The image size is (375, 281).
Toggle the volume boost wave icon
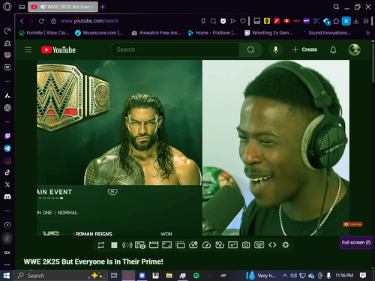[x=127, y=245]
